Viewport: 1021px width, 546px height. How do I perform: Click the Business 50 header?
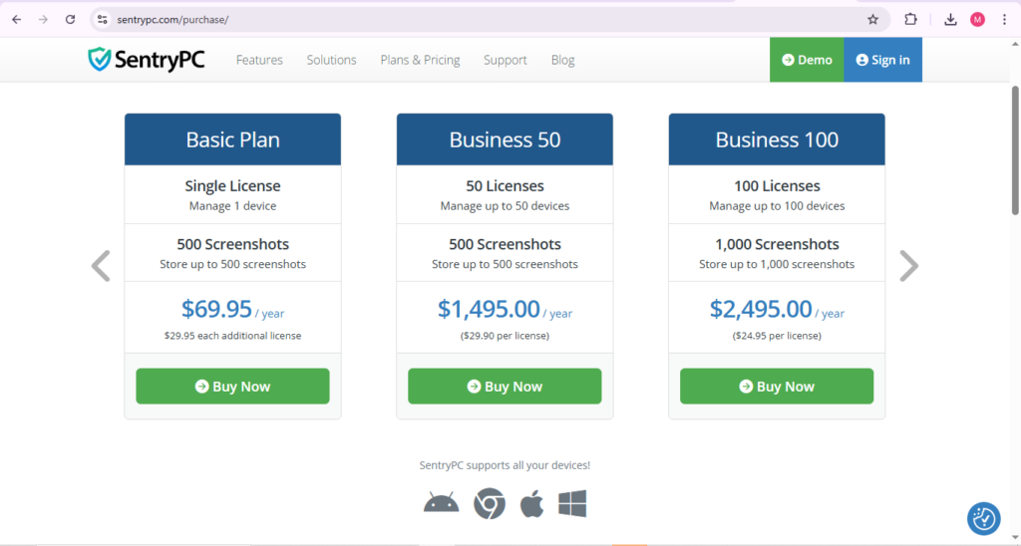pos(505,139)
